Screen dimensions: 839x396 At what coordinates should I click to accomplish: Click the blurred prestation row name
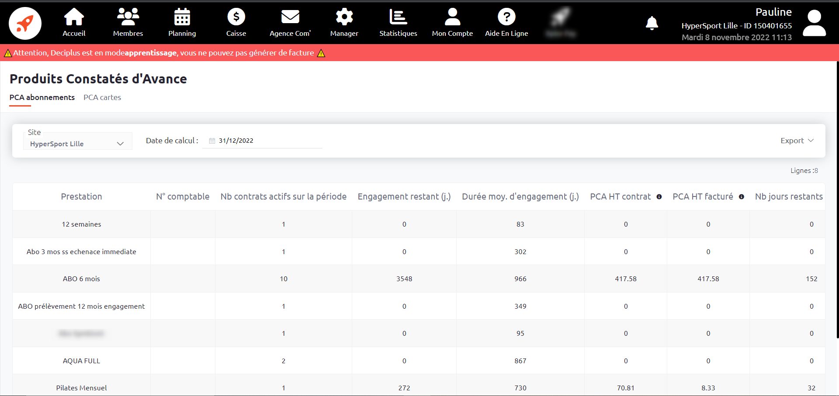(81, 334)
